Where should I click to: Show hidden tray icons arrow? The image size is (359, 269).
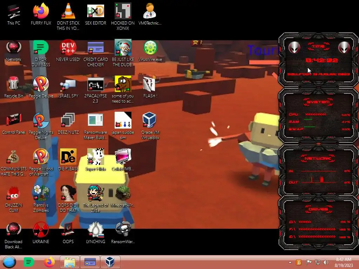tap(290, 262)
